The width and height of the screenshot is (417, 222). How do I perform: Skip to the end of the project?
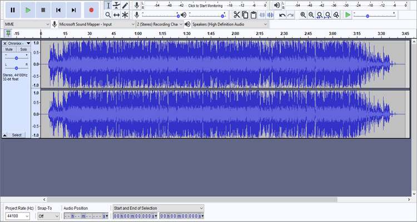coord(73,10)
